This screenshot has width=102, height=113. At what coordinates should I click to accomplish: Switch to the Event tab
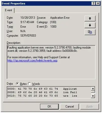tap(8, 10)
